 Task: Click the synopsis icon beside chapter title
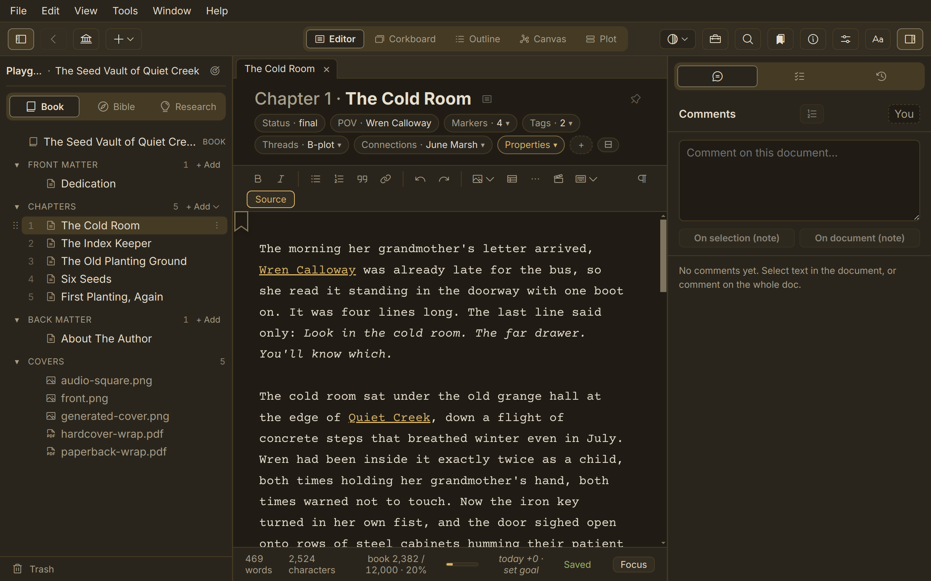(x=487, y=99)
